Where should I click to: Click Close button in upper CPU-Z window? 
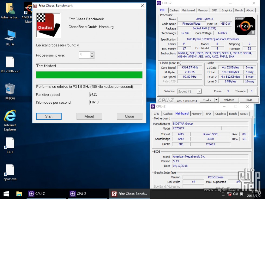click(249, 100)
